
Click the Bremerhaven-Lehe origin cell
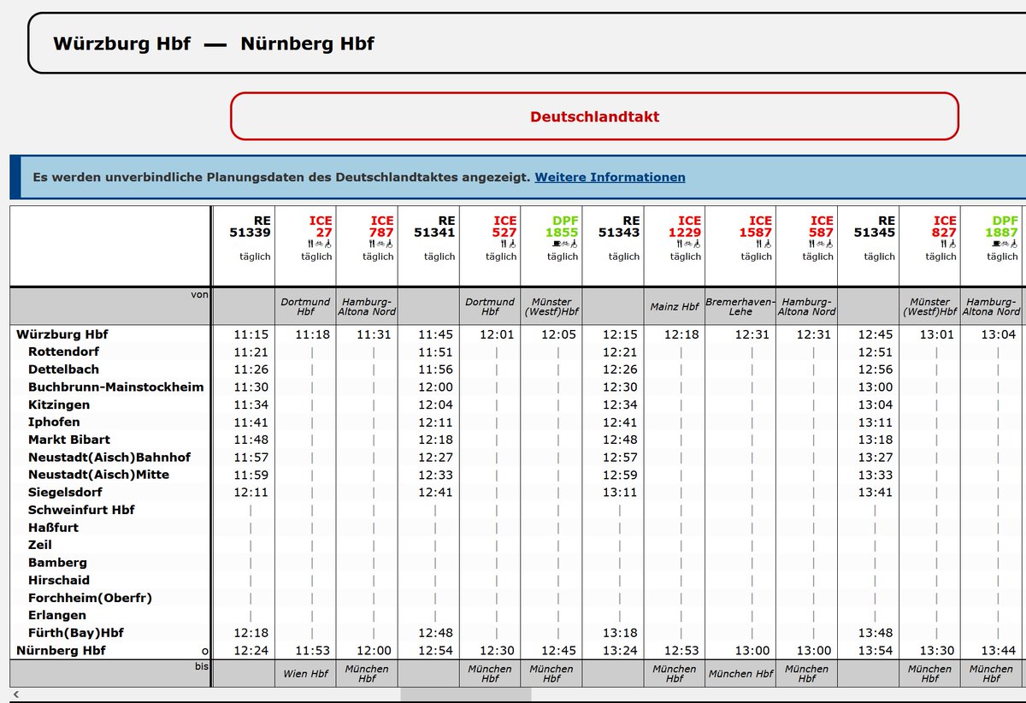point(740,307)
